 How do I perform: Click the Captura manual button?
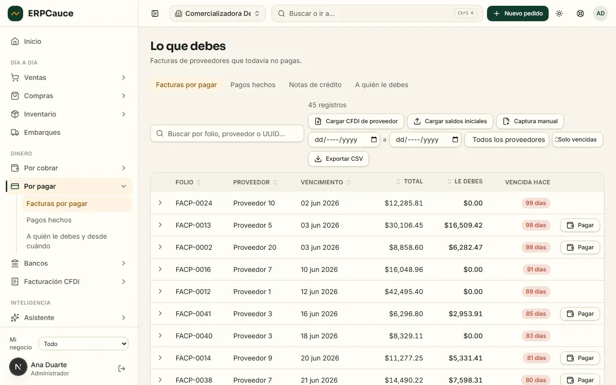(x=530, y=121)
